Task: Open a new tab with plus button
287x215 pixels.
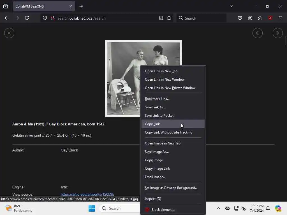Action: point(81,6)
